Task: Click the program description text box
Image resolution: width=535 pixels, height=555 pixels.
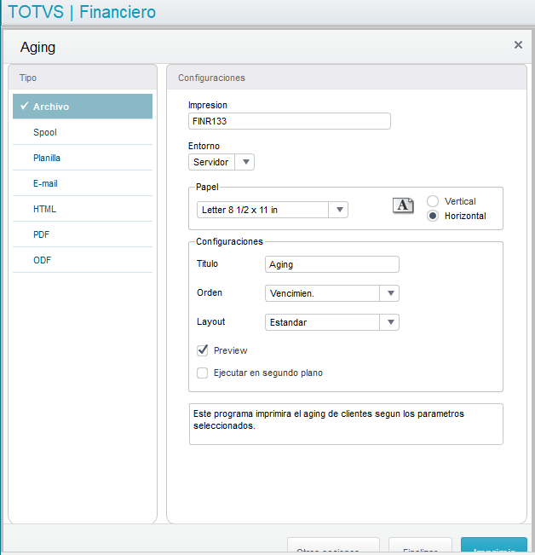Action: [x=346, y=424]
